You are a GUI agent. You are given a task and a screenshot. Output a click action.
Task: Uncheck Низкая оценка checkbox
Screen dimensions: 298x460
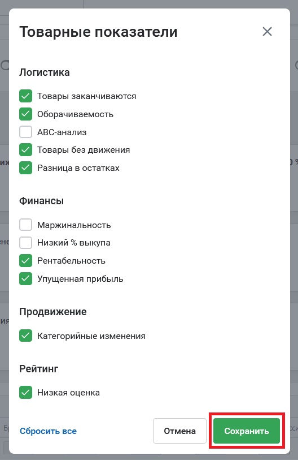(26, 393)
